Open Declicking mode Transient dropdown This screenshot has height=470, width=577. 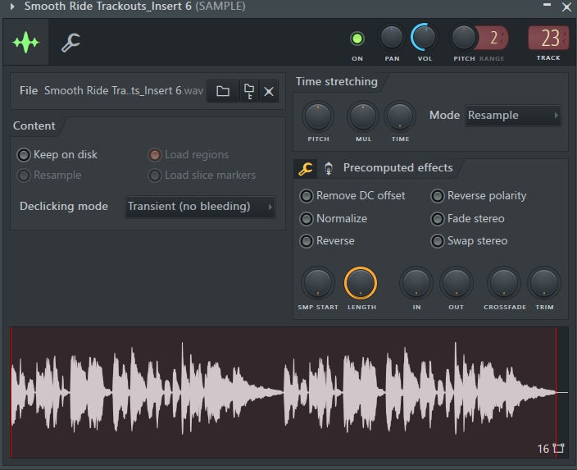click(x=200, y=207)
